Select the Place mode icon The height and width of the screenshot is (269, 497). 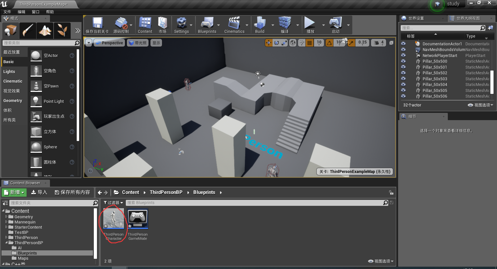point(10,30)
